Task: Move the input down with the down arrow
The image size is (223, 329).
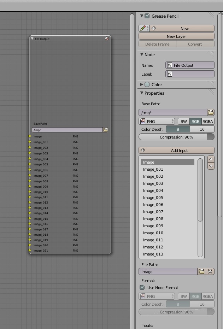Action: click(x=211, y=166)
